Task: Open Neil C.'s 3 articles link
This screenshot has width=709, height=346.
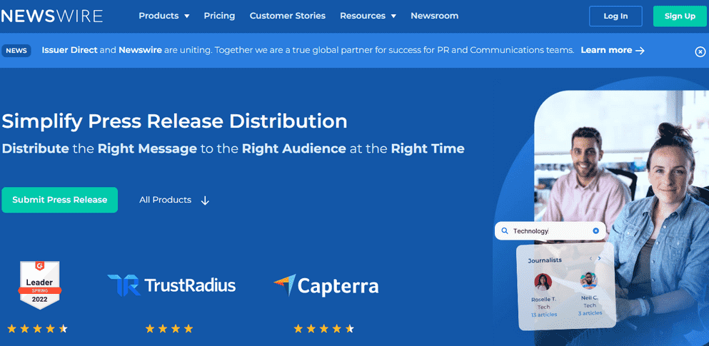Action: point(590,313)
